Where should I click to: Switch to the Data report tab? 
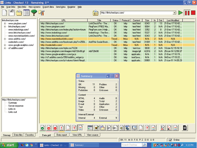pyautogui.click(x=61, y=135)
